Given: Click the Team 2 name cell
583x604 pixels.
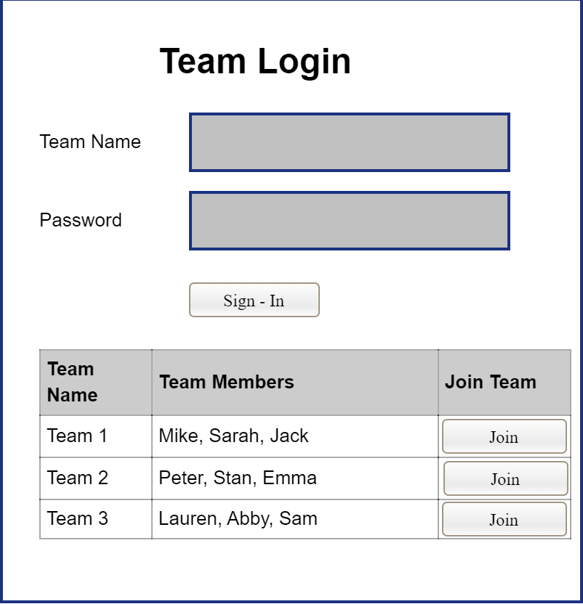Looking at the screenshot, I should (77, 478).
